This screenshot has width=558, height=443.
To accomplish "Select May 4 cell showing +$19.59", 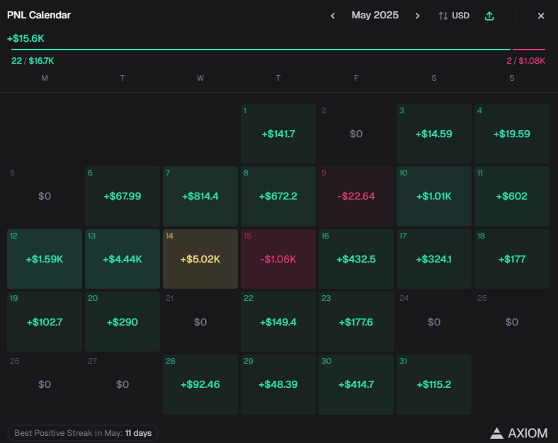I will point(512,134).
